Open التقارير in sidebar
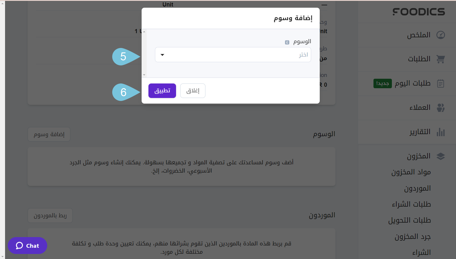The width and height of the screenshot is (456, 259). coord(420,132)
